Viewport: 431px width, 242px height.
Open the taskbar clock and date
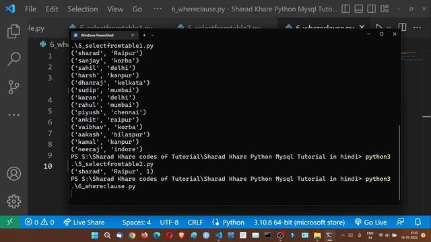click(x=409, y=235)
